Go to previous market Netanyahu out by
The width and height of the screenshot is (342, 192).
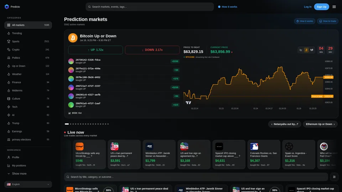pyautogui.click(x=285, y=124)
